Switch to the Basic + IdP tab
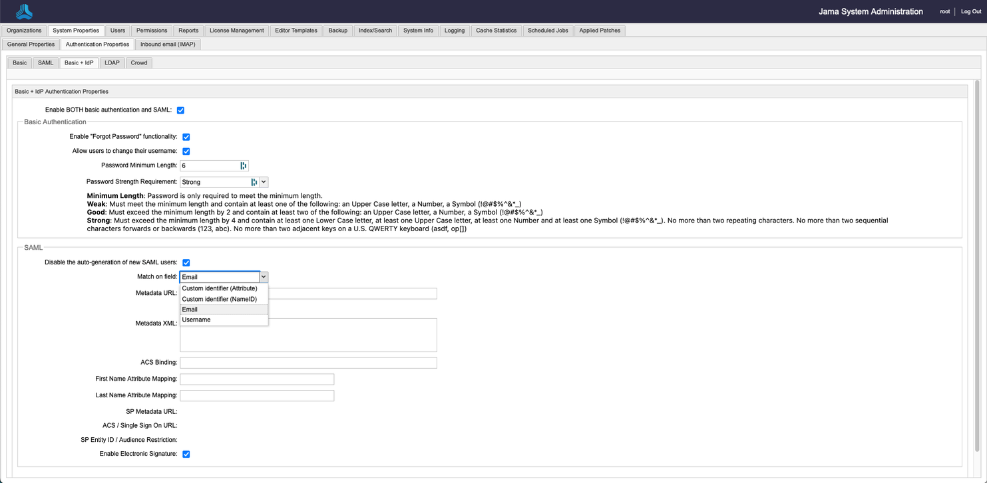987x483 pixels. (x=79, y=63)
